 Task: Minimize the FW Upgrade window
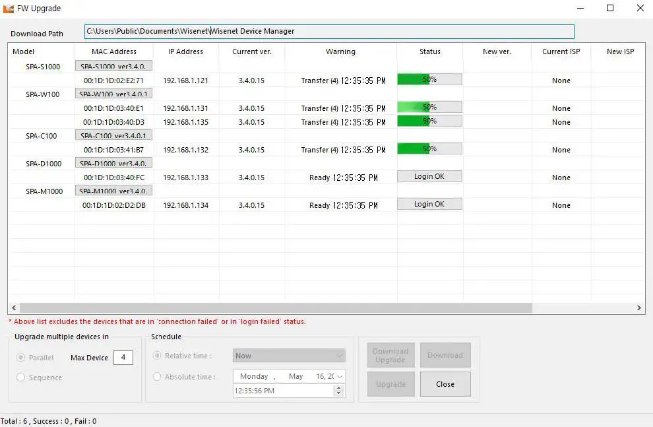tap(580, 8)
